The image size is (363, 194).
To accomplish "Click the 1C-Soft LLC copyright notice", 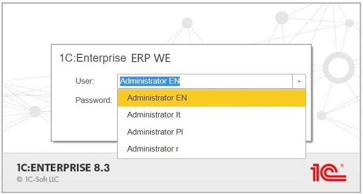I will (x=38, y=180).
